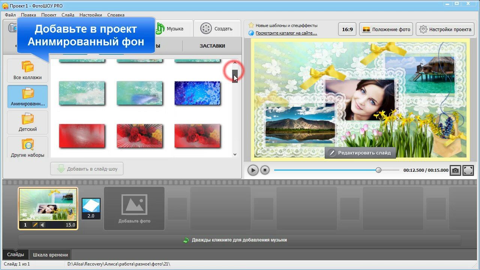Open the Слайд menu

coord(68,15)
